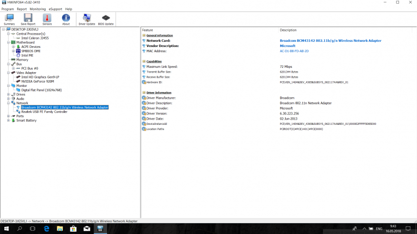417x234 pixels.
Task: Open the Help menu
Action: tap(68, 9)
